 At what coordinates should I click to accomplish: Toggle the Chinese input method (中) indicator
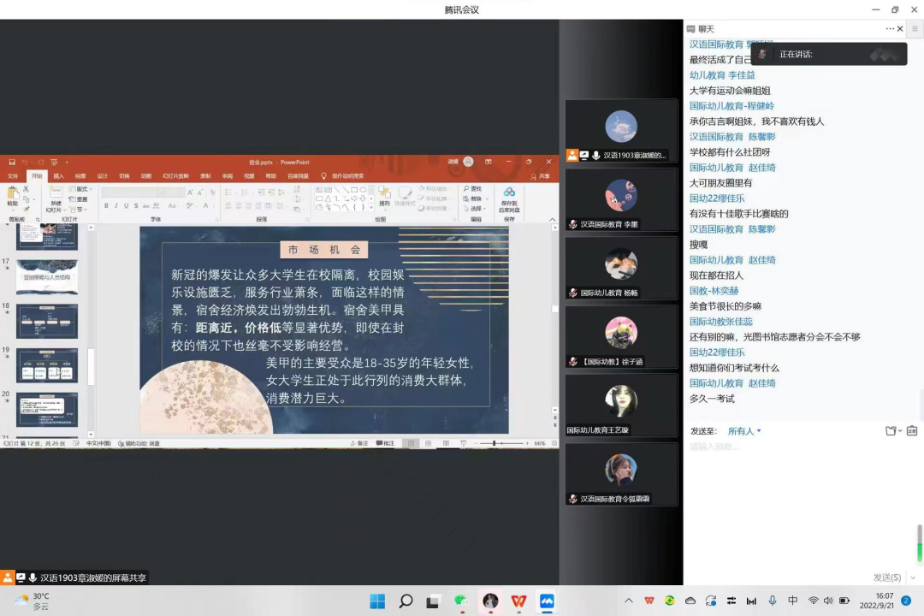(793, 601)
